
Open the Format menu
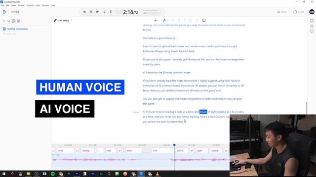(21, 5)
